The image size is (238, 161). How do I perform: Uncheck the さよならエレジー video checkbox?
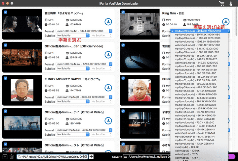6,12
